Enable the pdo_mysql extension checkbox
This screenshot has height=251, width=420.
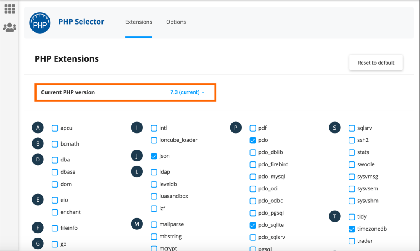point(253,177)
